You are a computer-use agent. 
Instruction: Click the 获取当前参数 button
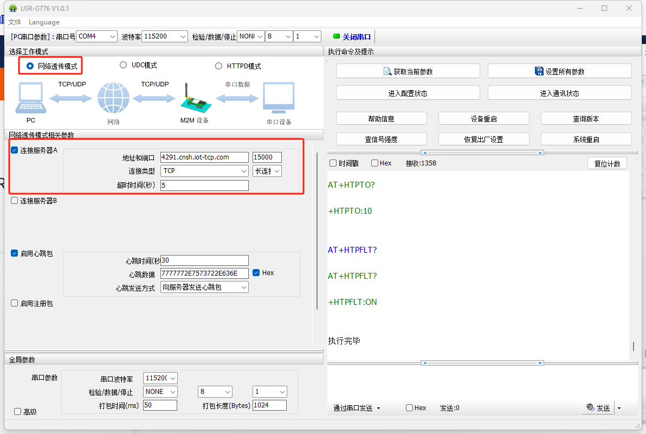(408, 71)
